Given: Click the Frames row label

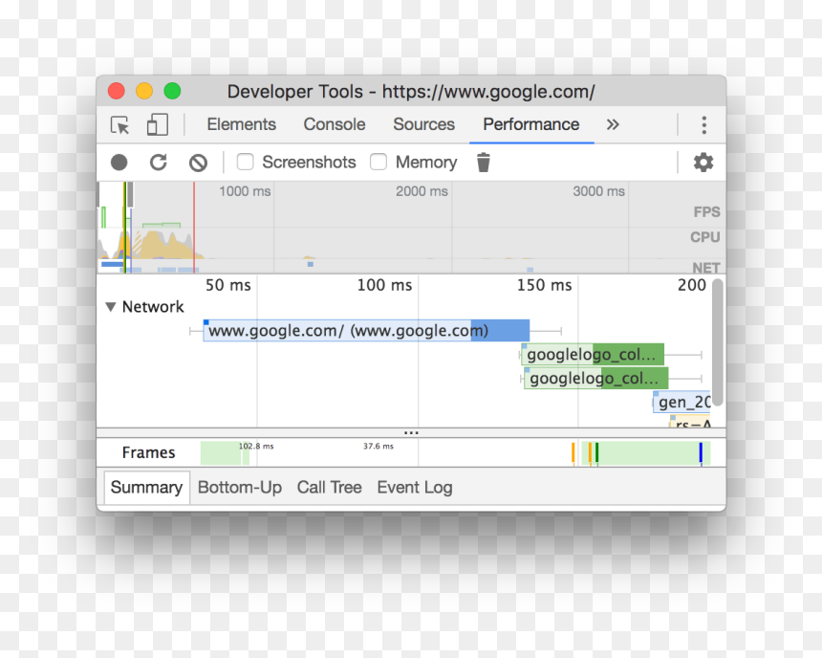Looking at the screenshot, I should click(148, 452).
